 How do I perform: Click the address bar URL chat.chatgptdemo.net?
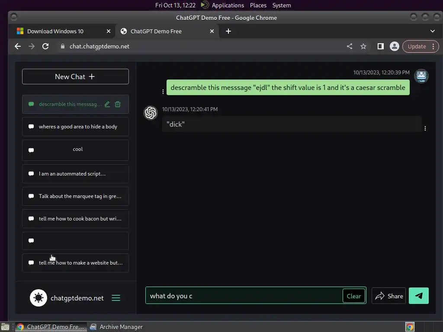(100, 46)
